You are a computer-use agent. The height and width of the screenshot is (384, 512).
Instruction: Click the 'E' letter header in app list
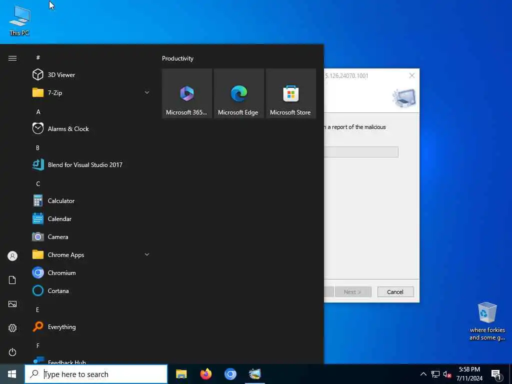(x=38, y=309)
